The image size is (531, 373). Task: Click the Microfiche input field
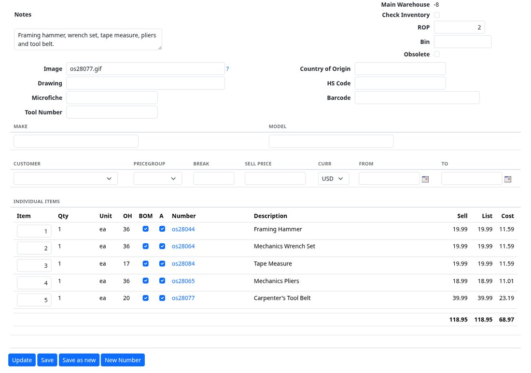pyautogui.click(x=112, y=98)
